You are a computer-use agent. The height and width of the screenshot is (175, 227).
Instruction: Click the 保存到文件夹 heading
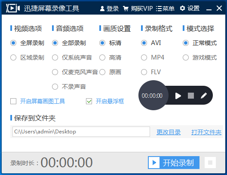[x=35, y=118]
